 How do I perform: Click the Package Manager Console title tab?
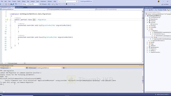click(7, 66)
